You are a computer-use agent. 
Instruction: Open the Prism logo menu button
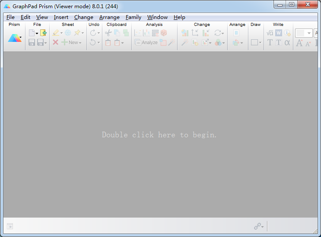pyautogui.click(x=15, y=38)
